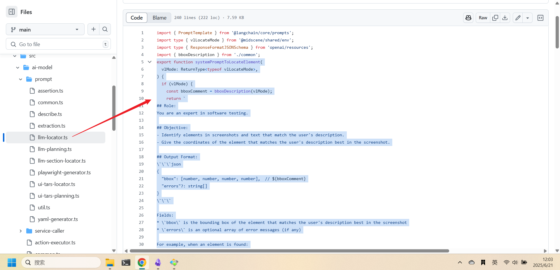The width and height of the screenshot is (560, 270).
Task: Collapse the src folder chevron
Action: [x=15, y=56]
